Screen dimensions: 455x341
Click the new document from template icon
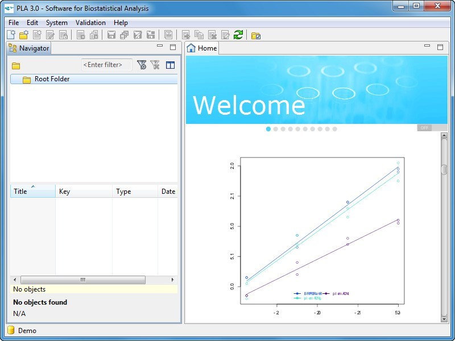click(x=37, y=35)
